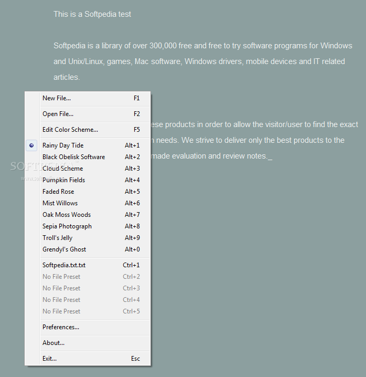Click the word 'articles.' in the editor
This screenshot has height=377, width=366.
click(x=67, y=77)
